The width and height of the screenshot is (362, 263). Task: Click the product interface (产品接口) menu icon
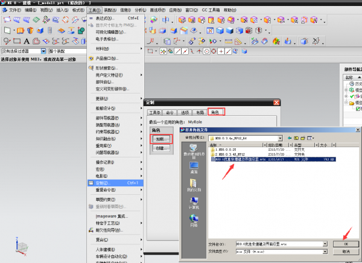click(x=91, y=59)
